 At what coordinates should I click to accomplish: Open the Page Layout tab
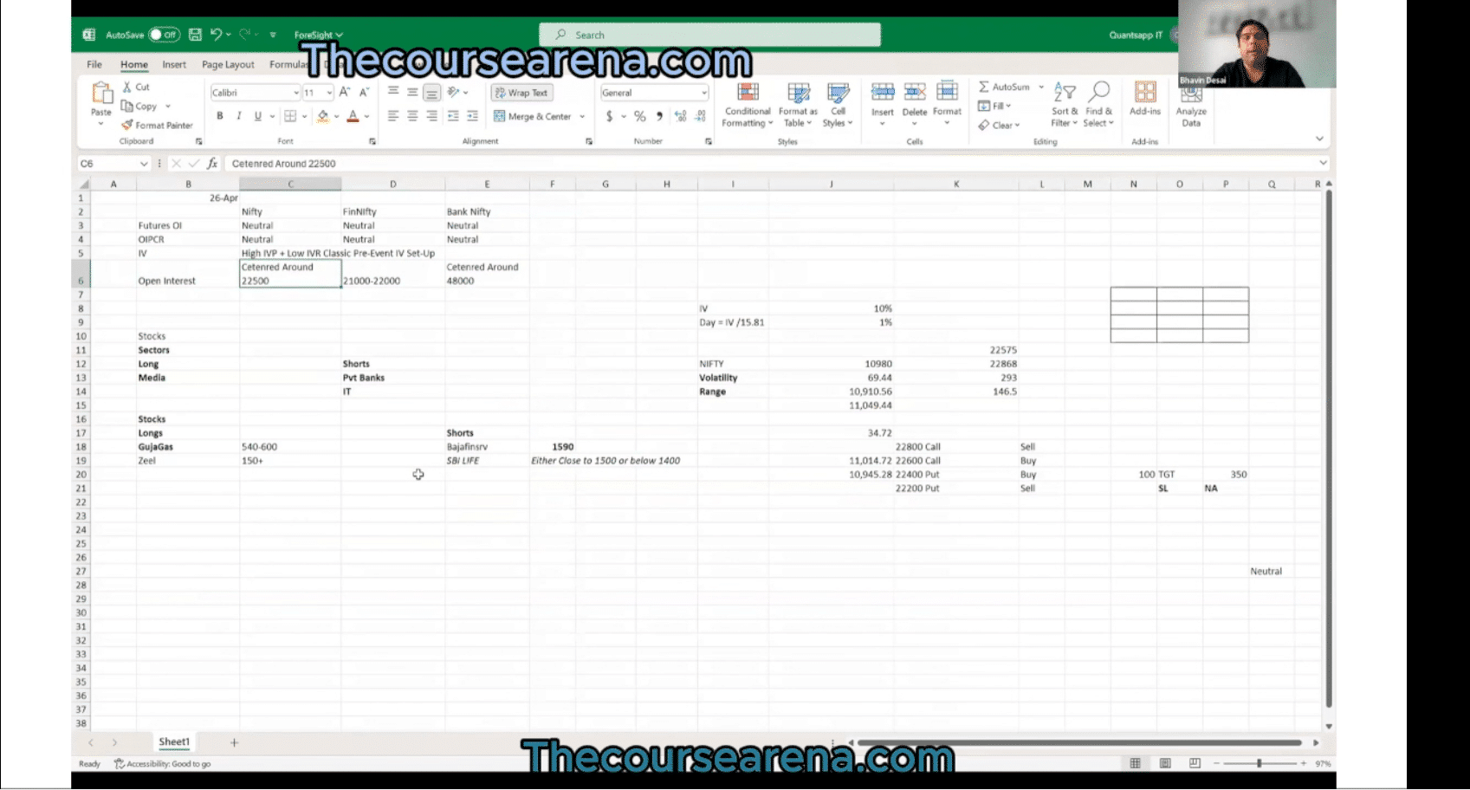tap(228, 65)
